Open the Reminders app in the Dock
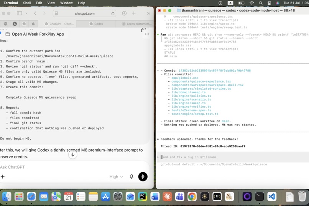309x206 pixels. pyautogui.click(x=81, y=196)
